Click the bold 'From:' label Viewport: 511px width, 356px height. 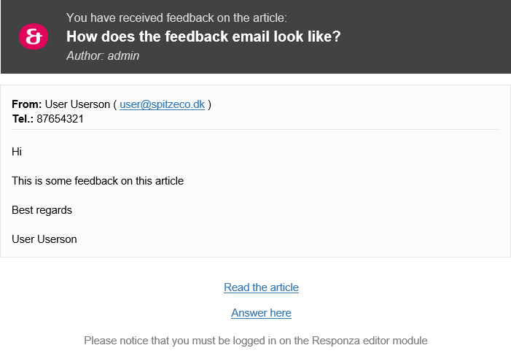coord(27,104)
